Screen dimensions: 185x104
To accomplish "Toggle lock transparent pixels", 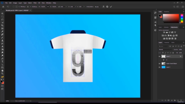I will point(163,53).
